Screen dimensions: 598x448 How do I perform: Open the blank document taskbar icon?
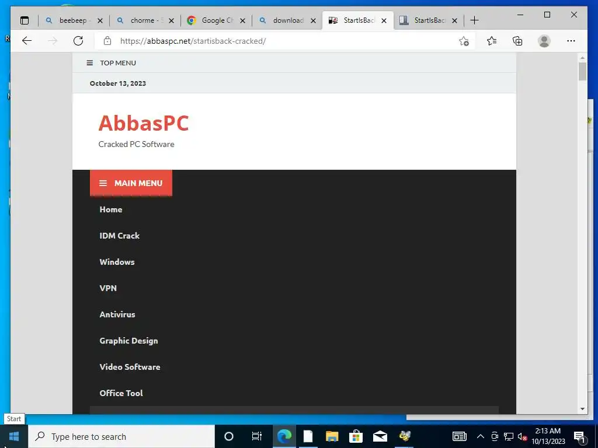pos(308,436)
